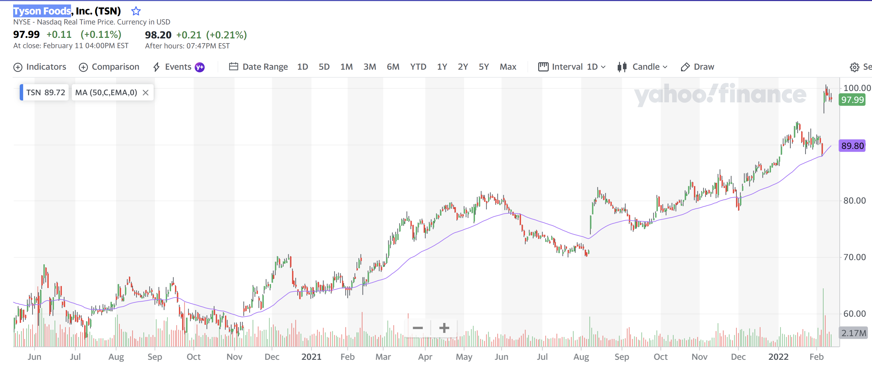Select the 3M date range
Screen dimensions: 872x369
click(x=370, y=67)
